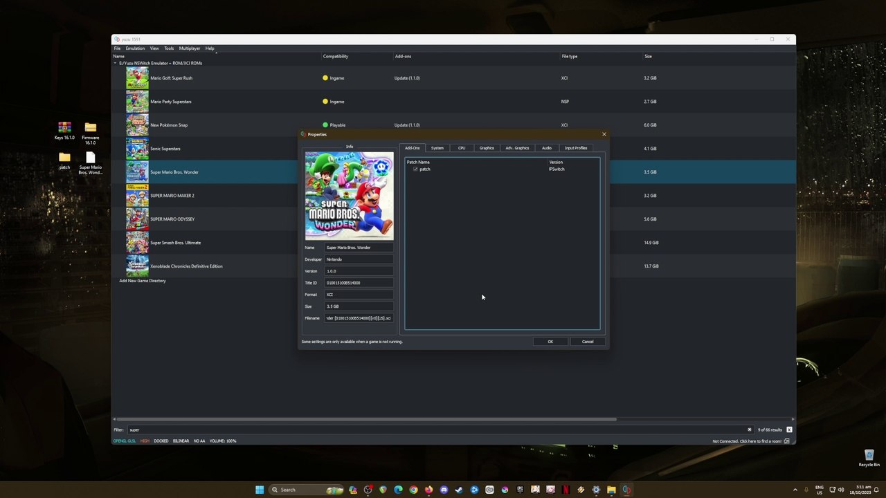Open the Emulation menu
886x498 pixels.
(x=135, y=48)
